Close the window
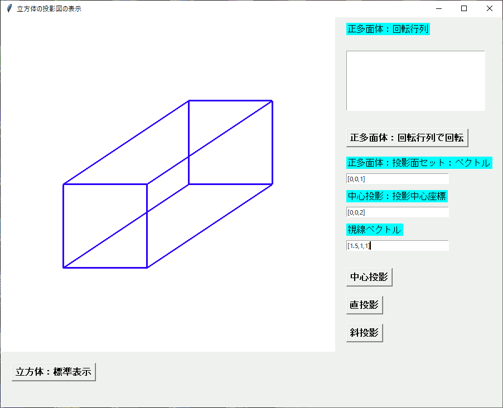 coord(489,9)
